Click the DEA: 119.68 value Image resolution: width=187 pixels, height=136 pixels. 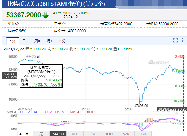point(55,112)
